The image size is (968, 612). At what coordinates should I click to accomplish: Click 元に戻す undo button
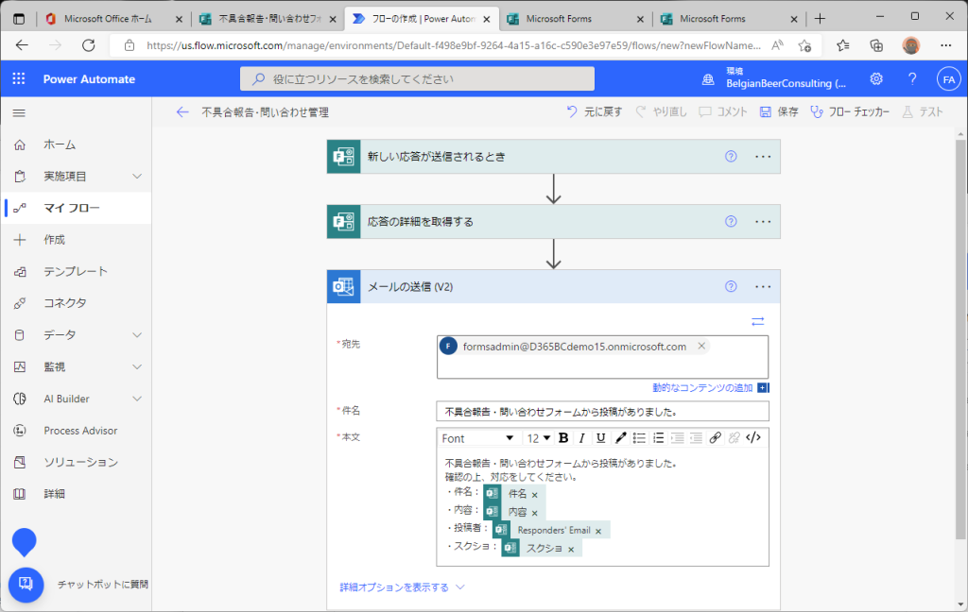(595, 111)
